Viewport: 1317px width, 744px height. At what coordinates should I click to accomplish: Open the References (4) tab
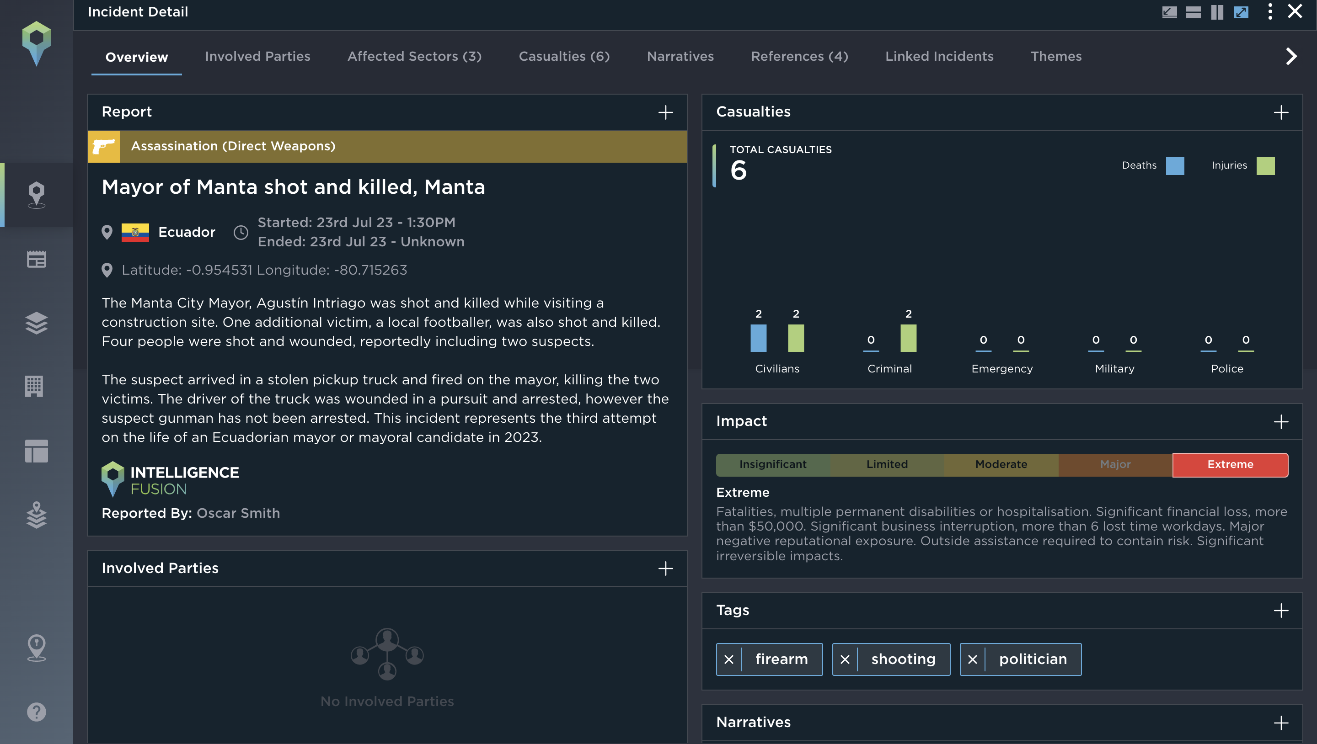(800, 56)
